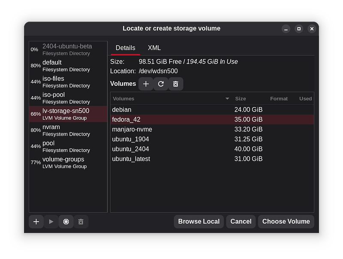Maximize the storage volume dialog
Viewport: 343px width, 259px height.
coord(299,29)
